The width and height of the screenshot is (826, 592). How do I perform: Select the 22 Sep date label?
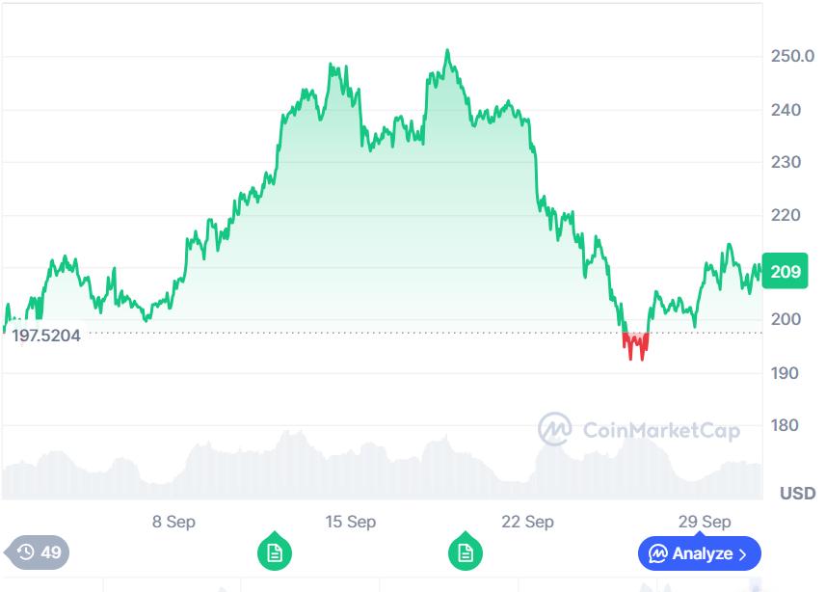point(527,522)
